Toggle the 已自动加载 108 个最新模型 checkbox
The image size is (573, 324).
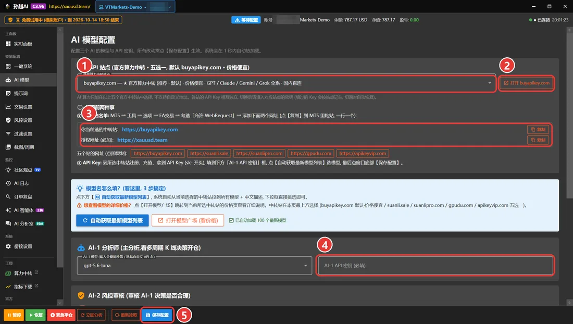pyautogui.click(x=231, y=220)
